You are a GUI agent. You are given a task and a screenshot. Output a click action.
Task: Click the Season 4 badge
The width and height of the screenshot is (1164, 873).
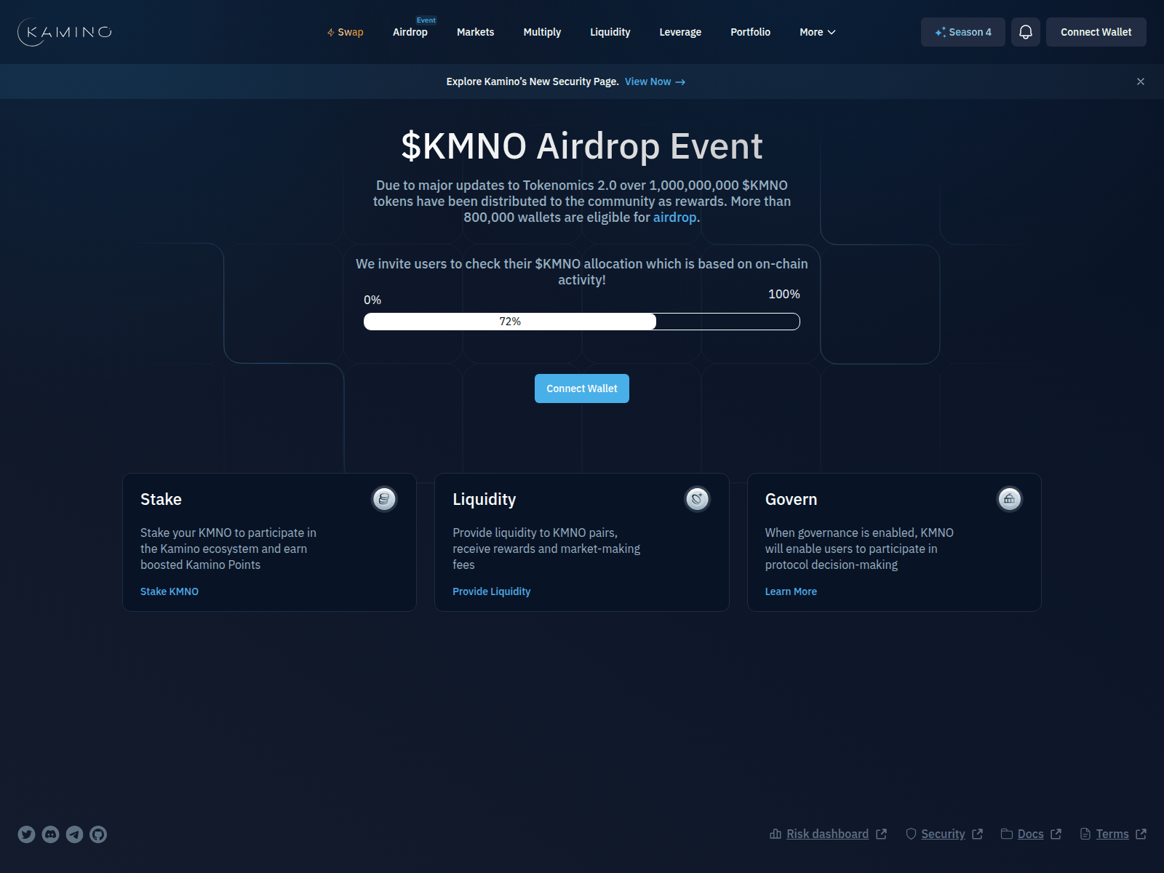[x=962, y=32]
